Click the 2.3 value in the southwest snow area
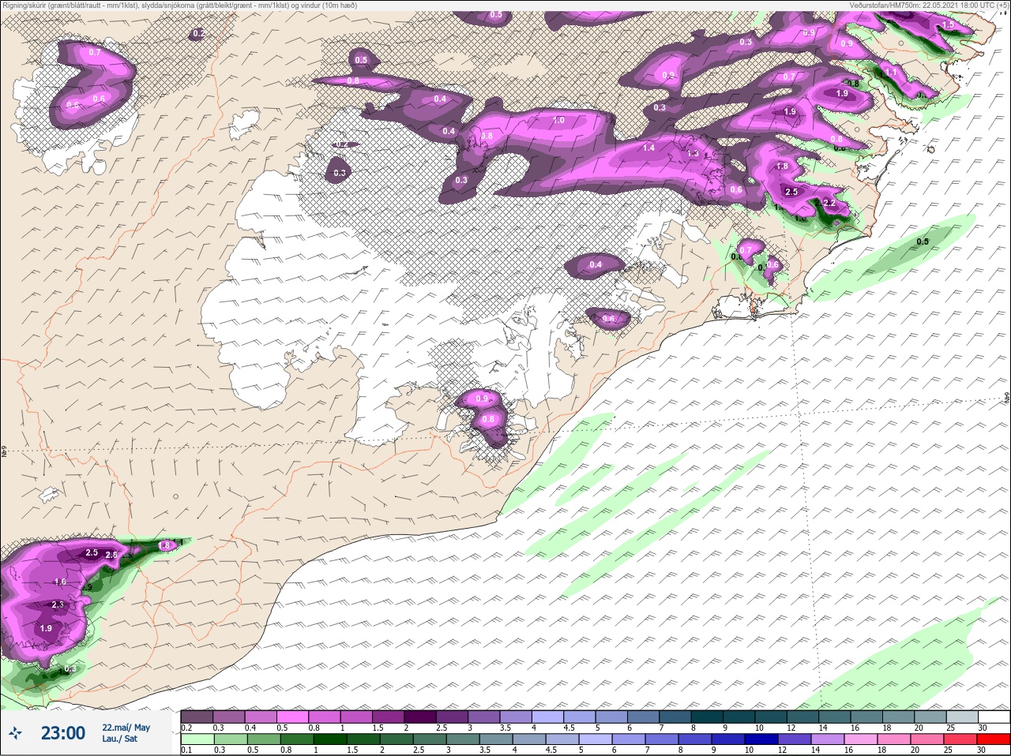1011x756 pixels. pyautogui.click(x=58, y=604)
